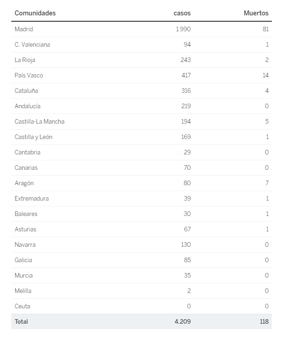Screen dimensions: 285x340
Task: Select the Andalucía row
Action: [x=142, y=106]
